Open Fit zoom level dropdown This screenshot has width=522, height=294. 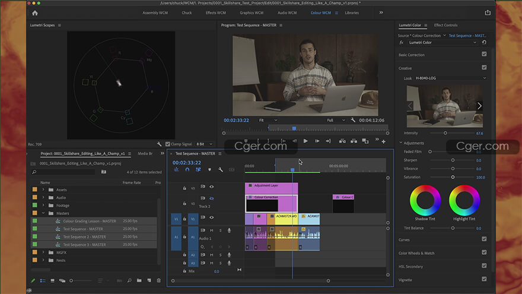point(268,120)
